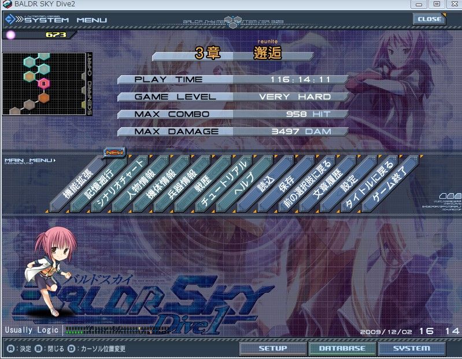Click the PLAY TIME value 116:14:11
This screenshot has width=462, height=359.
coord(300,80)
